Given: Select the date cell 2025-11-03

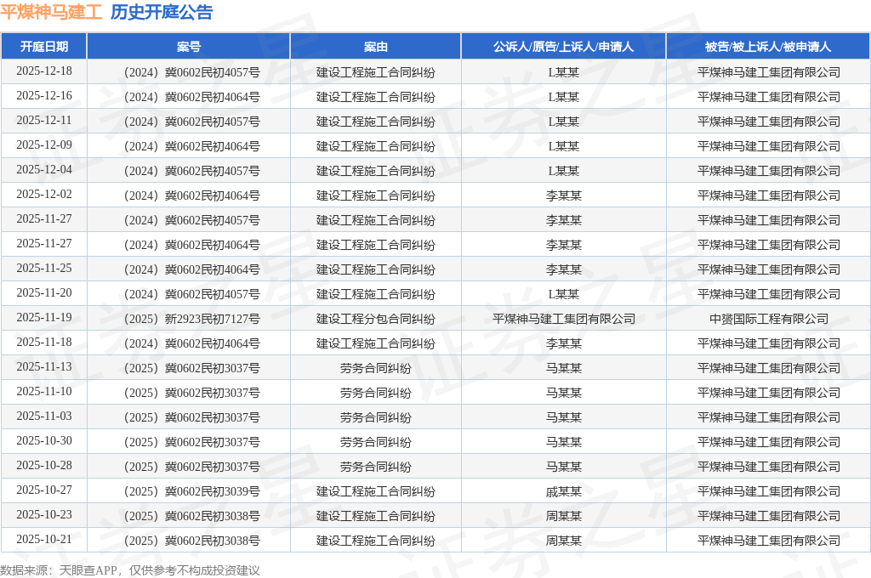Looking at the screenshot, I should [44, 416].
